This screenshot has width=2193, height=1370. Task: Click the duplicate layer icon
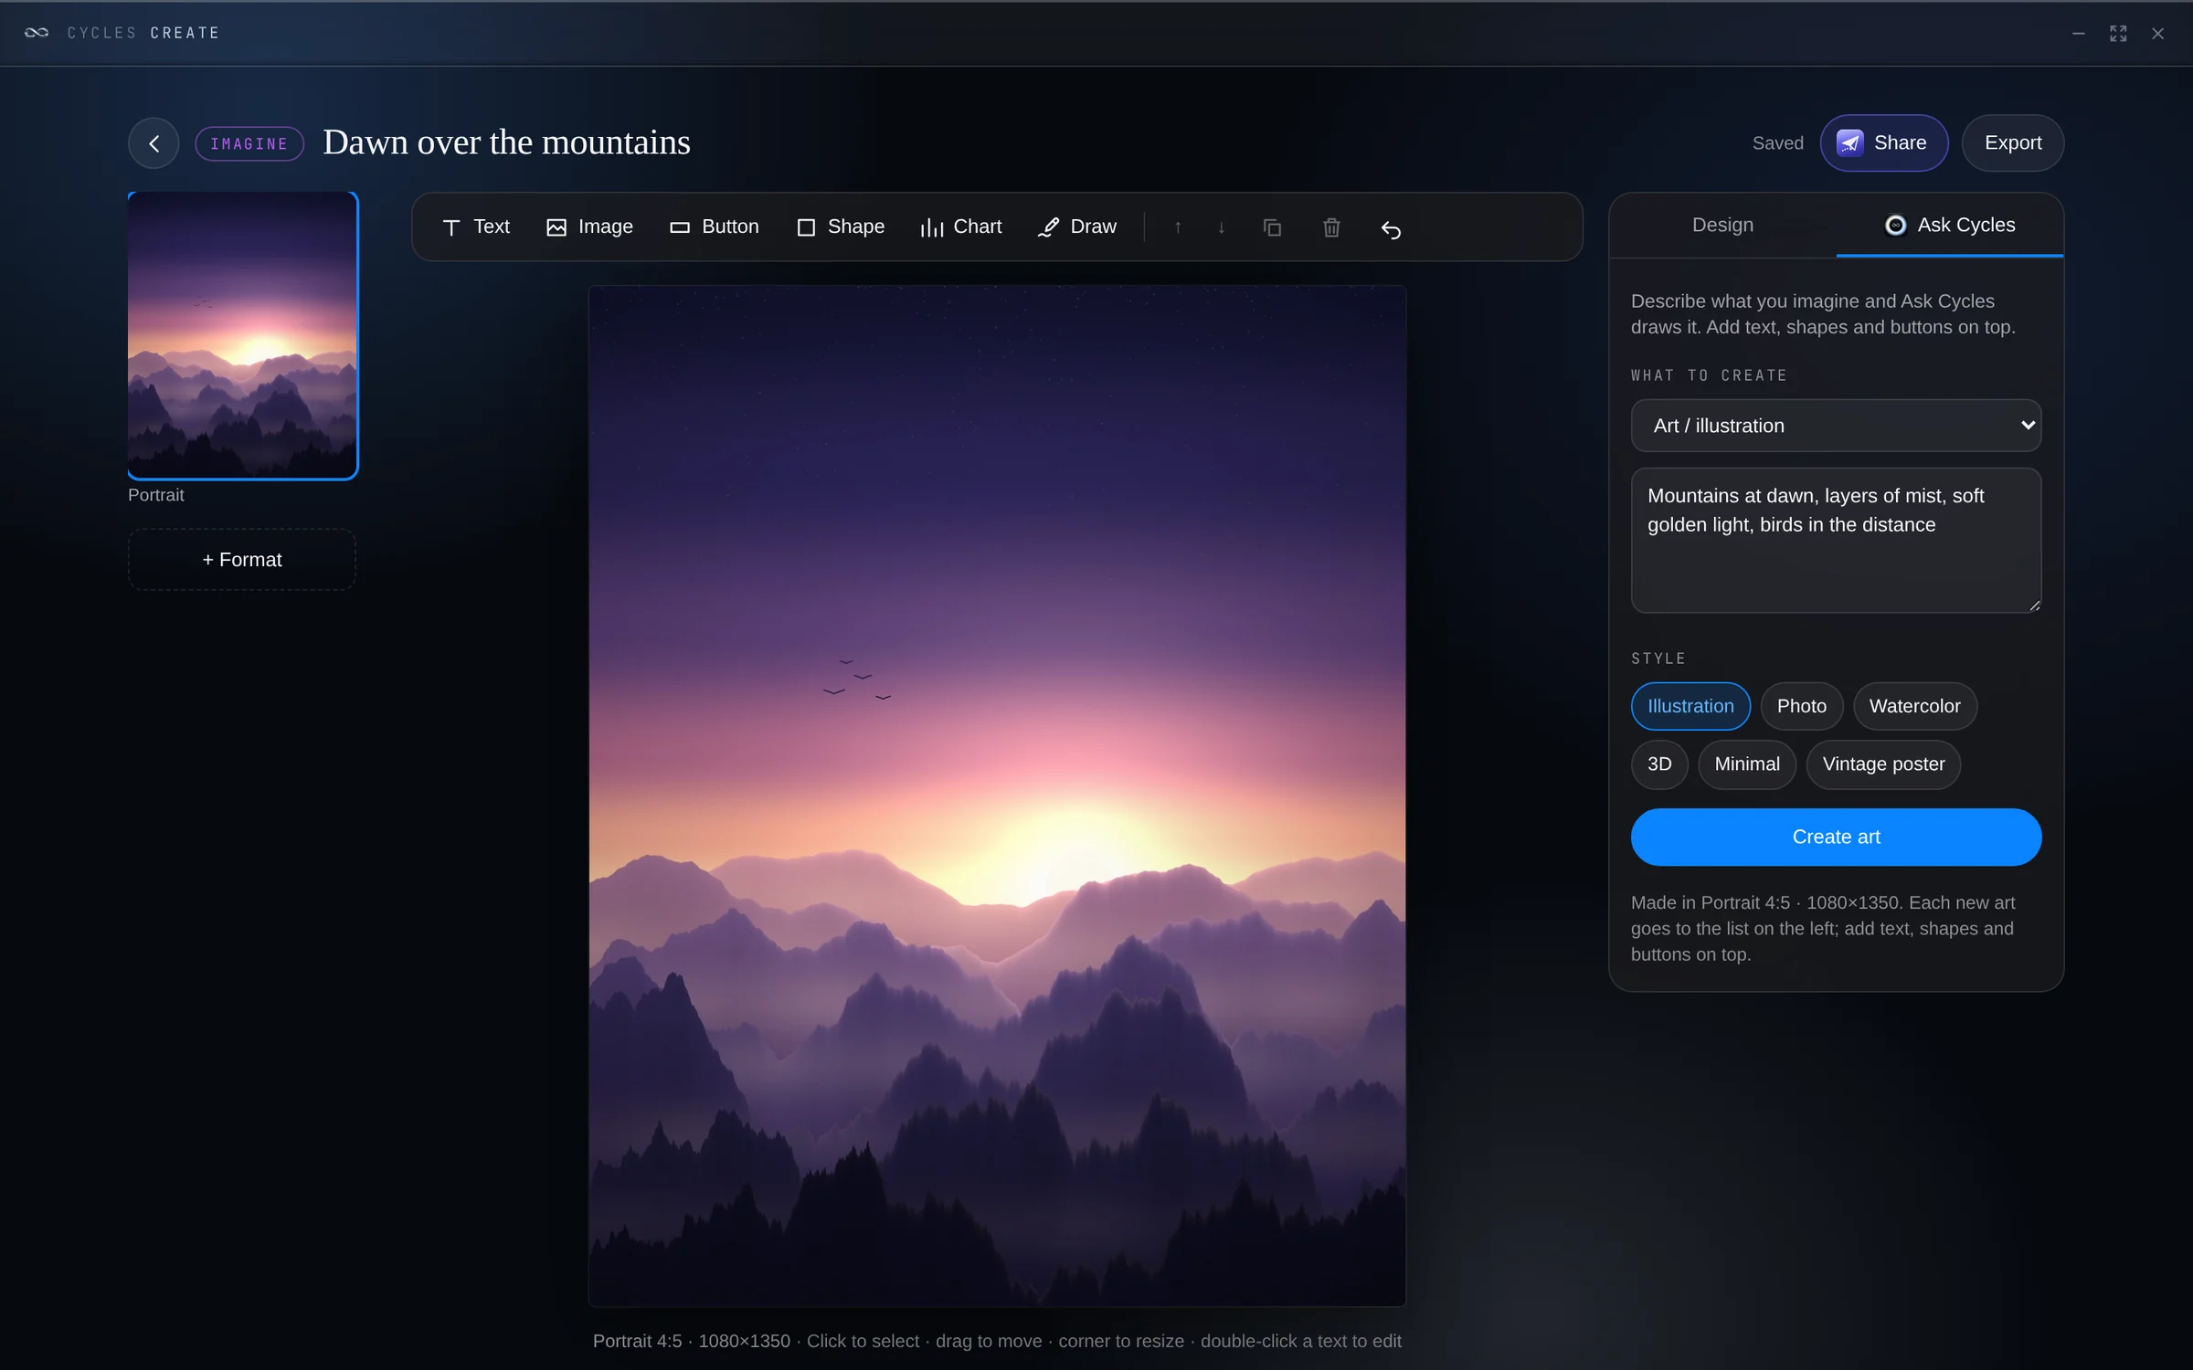[x=1272, y=227]
